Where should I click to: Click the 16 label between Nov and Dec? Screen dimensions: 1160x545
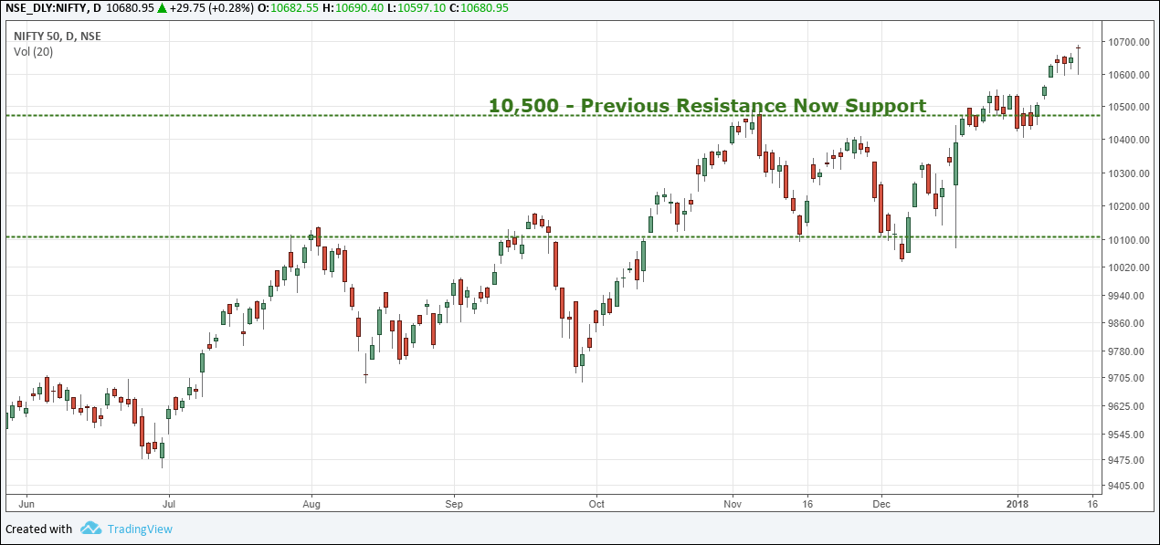click(x=807, y=503)
